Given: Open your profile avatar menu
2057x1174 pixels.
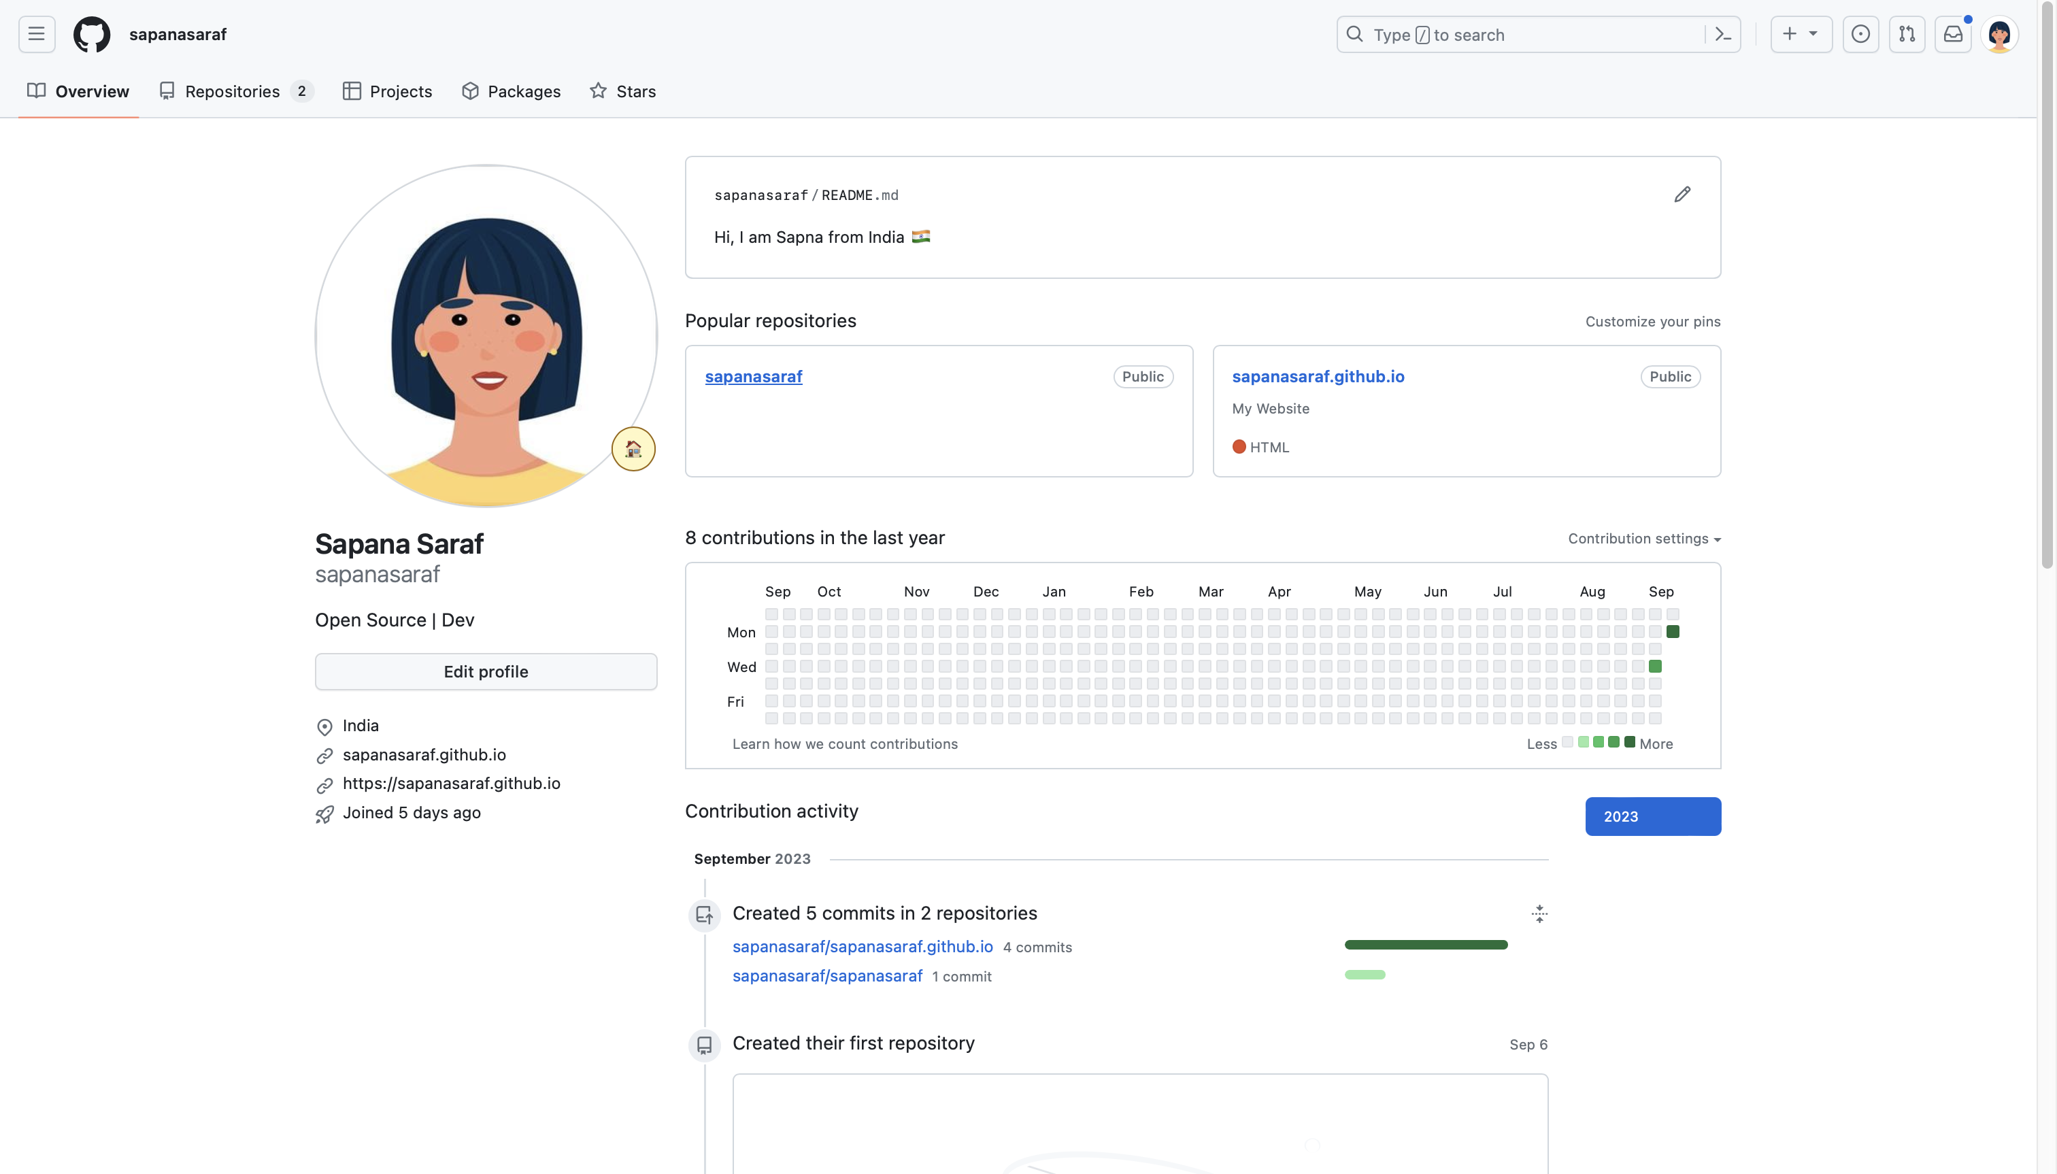Looking at the screenshot, I should 2001,34.
